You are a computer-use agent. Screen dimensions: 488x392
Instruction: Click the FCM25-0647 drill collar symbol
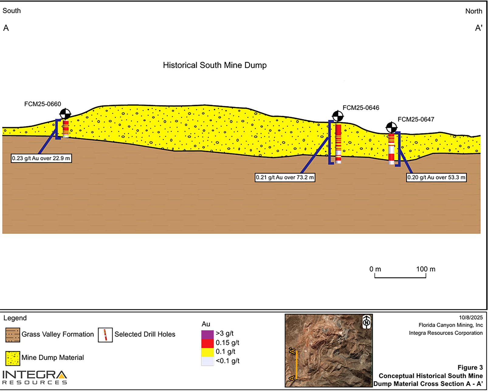coord(391,127)
